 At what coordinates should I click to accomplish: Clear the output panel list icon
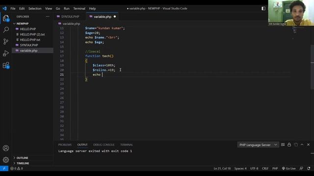[x=283, y=145]
